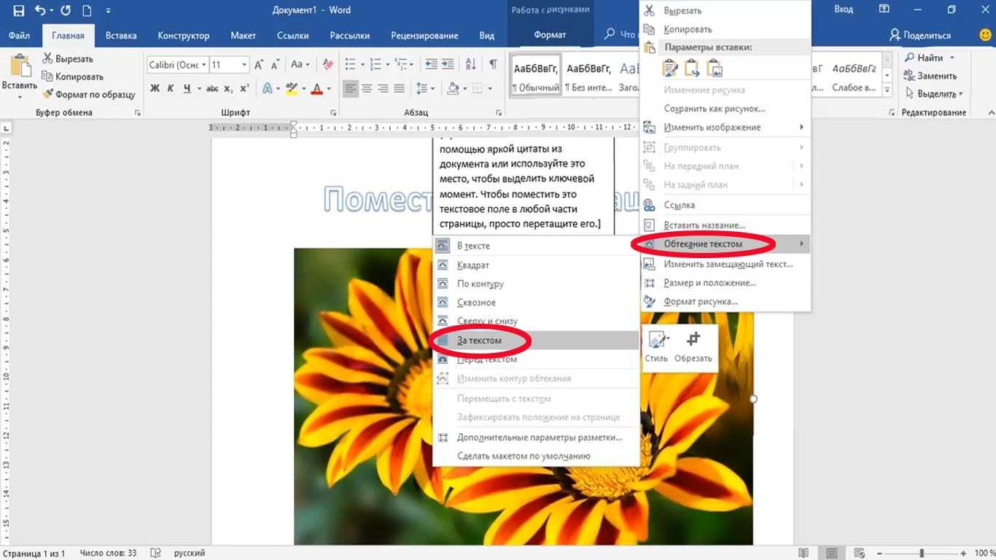Toggle superscript formatting
Screen dimensions: 996x560
244,88
